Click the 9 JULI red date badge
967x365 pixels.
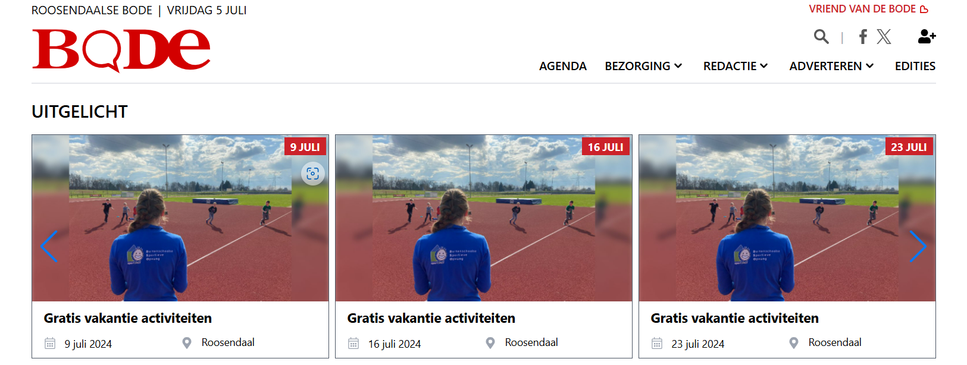[305, 147]
